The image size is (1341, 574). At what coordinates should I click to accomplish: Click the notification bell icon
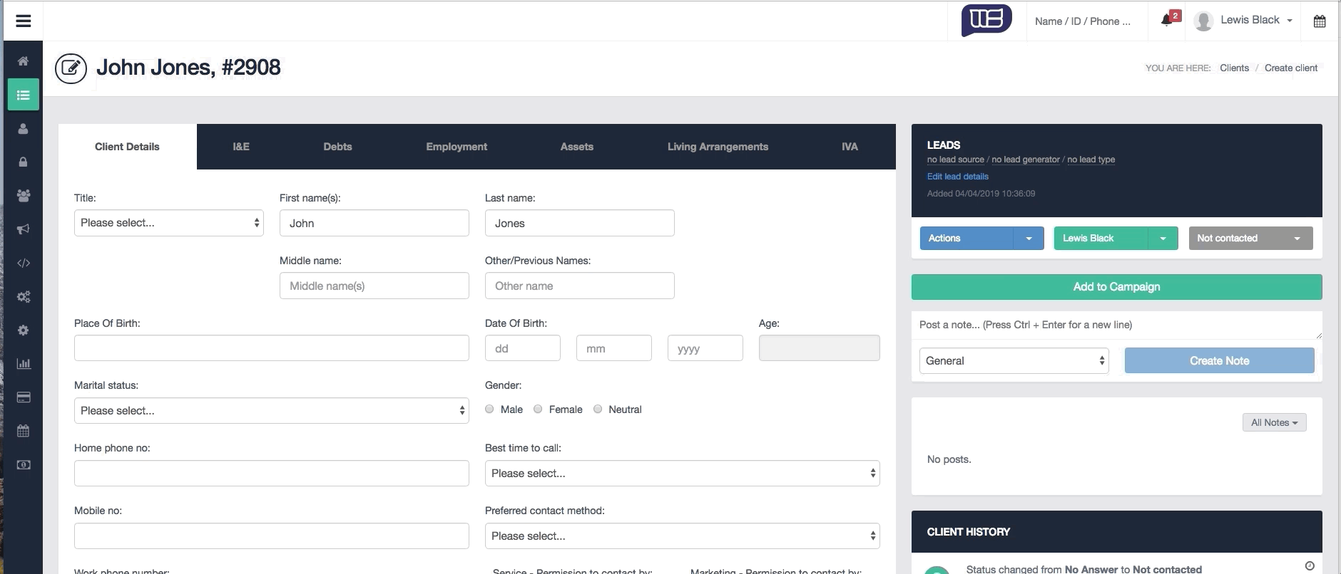click(1167, 20)
